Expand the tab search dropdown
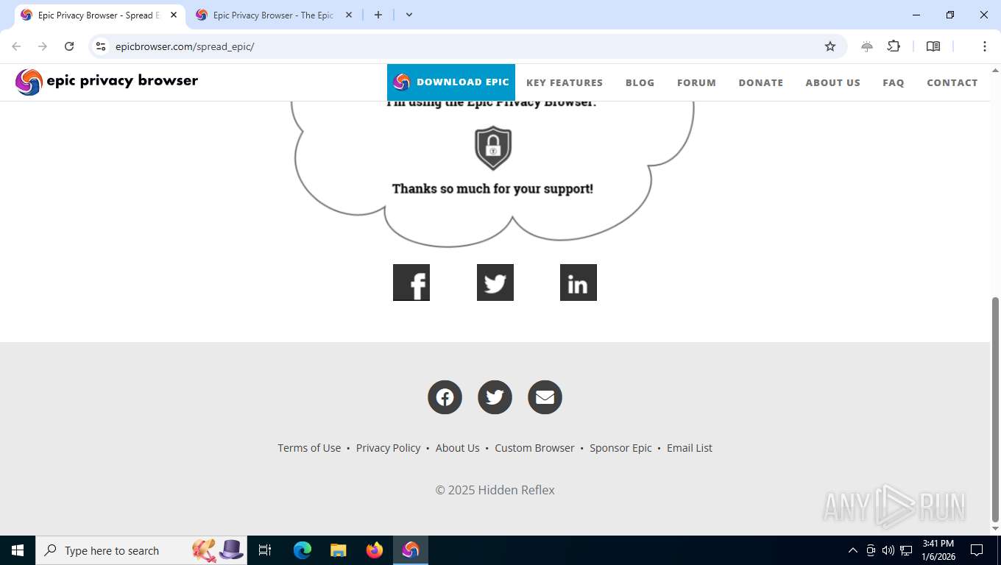The image size is (1001, 565). (409, 15)
